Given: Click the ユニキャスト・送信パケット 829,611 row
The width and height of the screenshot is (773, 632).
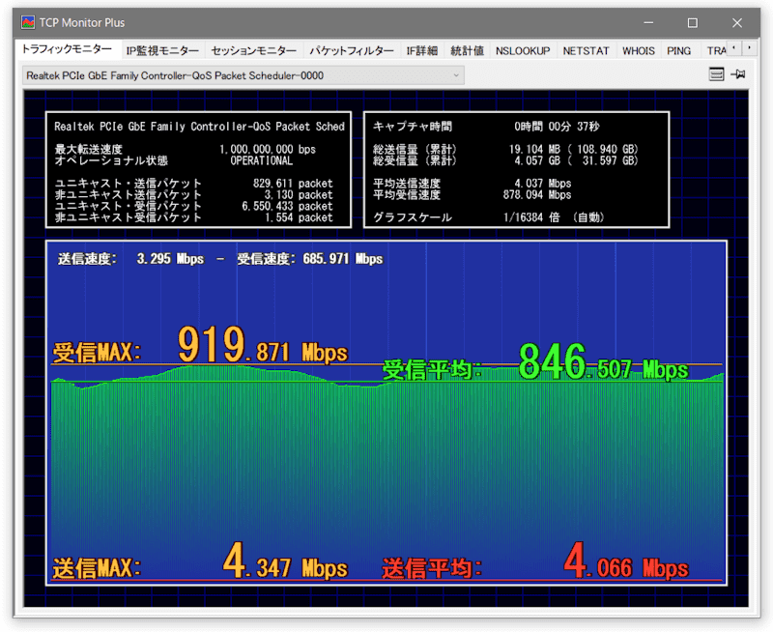Looking at the screenshot, I should click(194, 184).
